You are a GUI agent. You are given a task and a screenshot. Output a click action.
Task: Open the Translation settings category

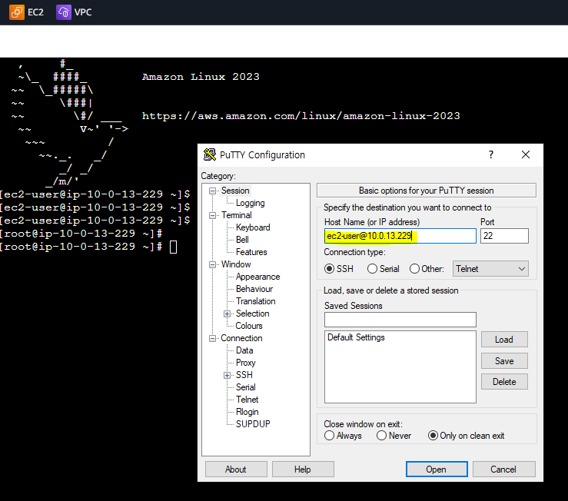click(256, 301)
